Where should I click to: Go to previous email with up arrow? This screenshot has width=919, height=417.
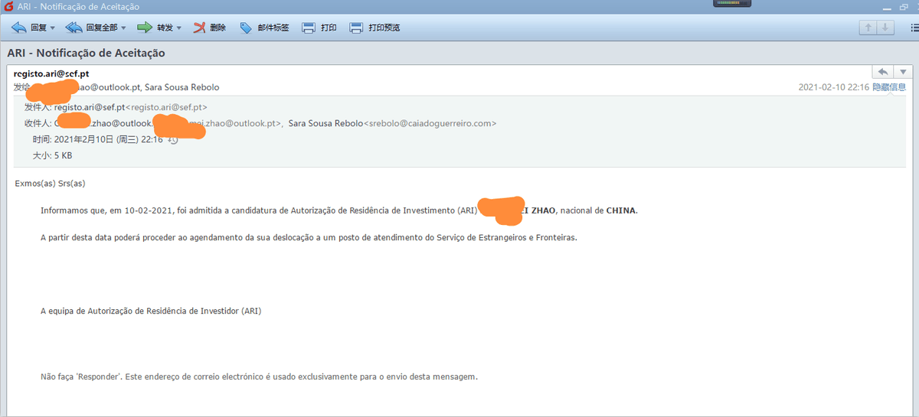point(868,28)
